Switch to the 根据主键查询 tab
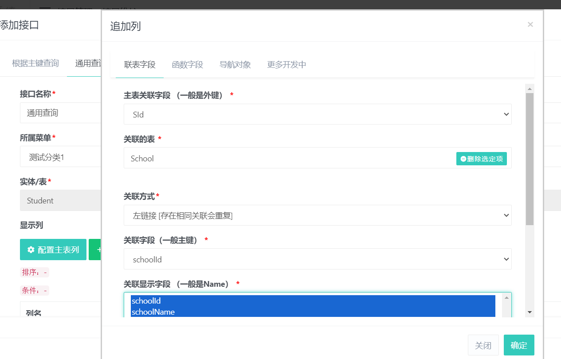Viewport: 561px width, 359px height. tap(35, 63)
